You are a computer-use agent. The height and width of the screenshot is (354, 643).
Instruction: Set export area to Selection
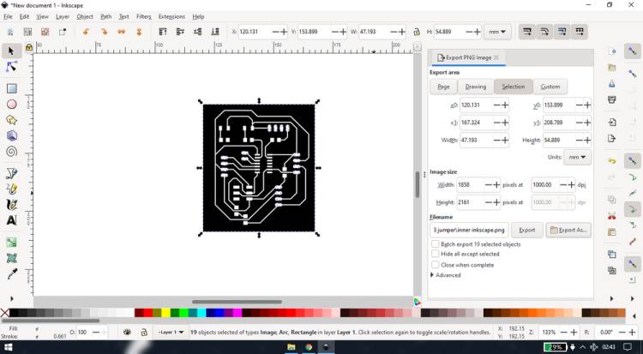tap(513, 87)
